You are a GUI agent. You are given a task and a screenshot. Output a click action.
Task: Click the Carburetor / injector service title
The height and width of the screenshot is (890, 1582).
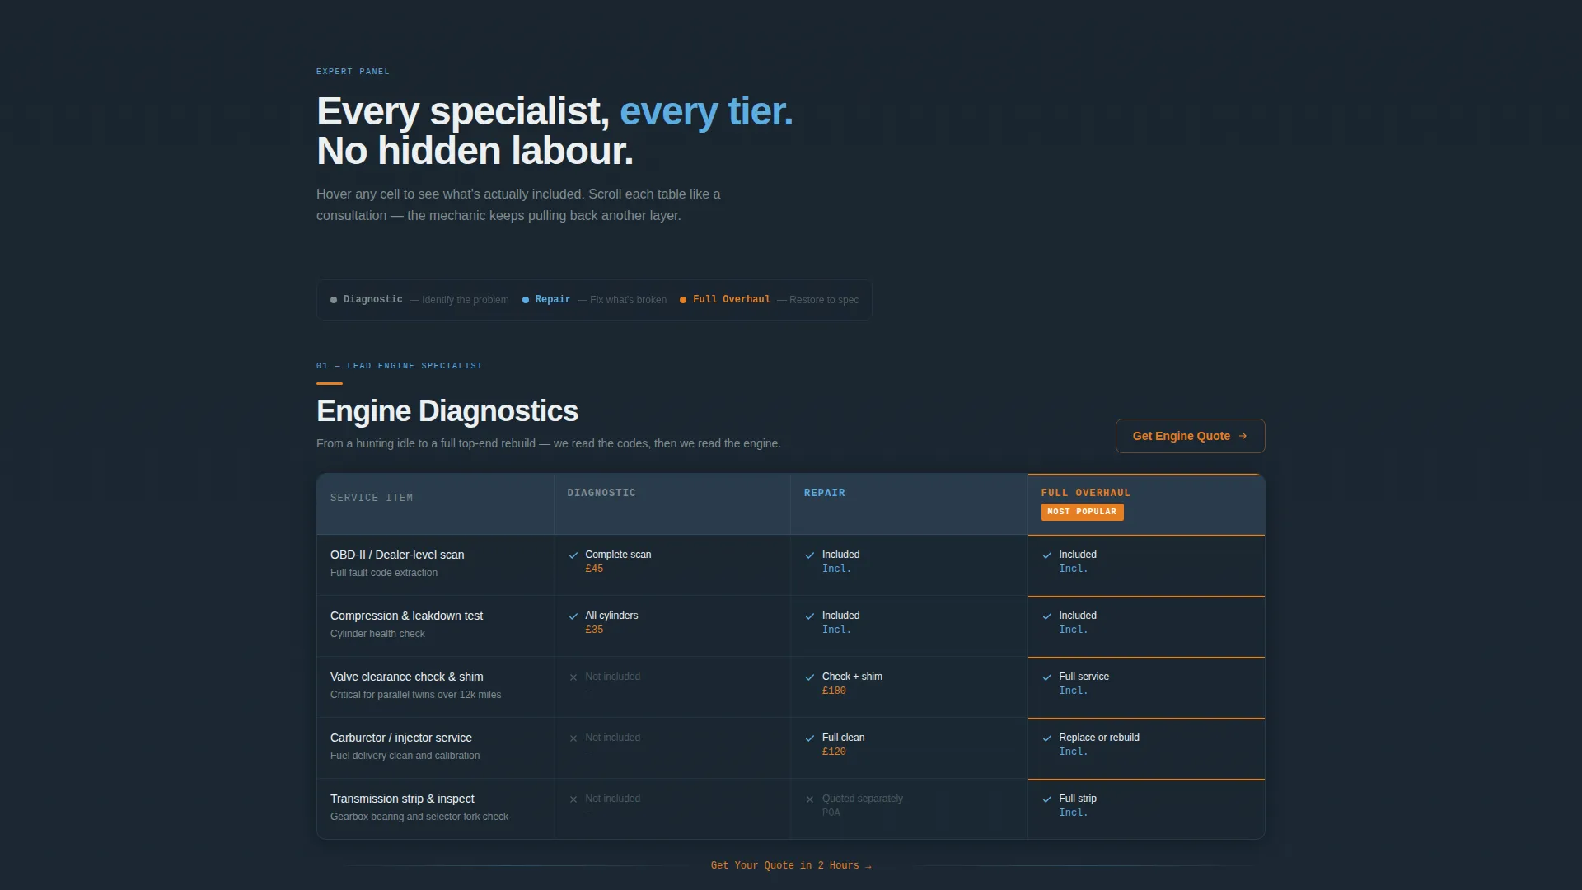(x=401, y=738)
